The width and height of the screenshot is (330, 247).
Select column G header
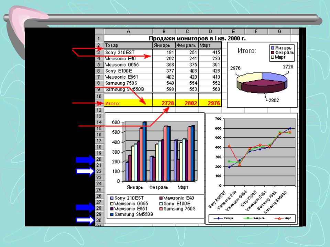pyautogui.click(x=279, y=32)
